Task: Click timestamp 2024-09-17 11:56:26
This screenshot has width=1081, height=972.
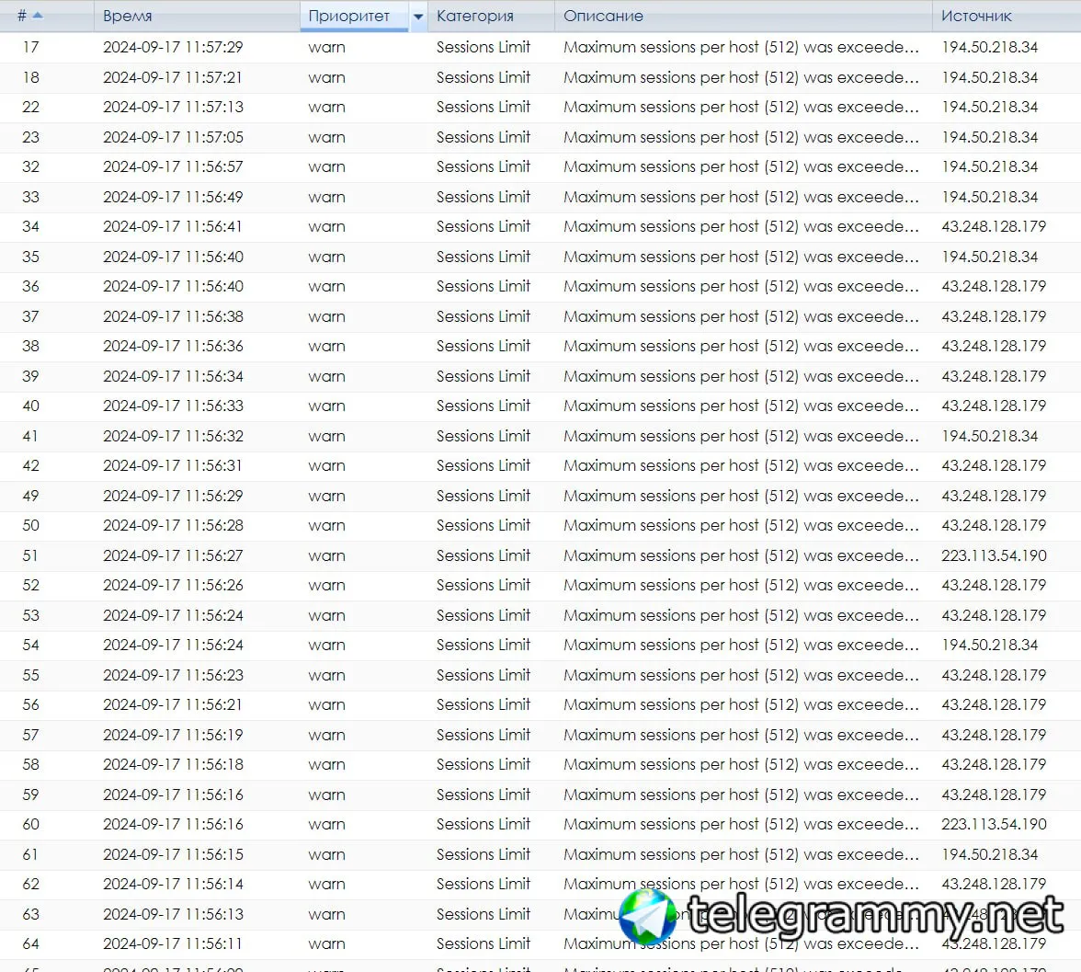Action: [x=173, y=585]
